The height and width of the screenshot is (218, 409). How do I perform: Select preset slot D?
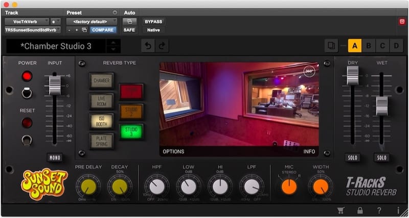(396, 46)
